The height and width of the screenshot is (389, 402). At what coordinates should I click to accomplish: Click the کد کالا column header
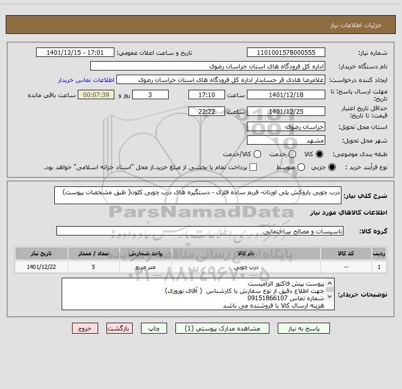(346, 253)
